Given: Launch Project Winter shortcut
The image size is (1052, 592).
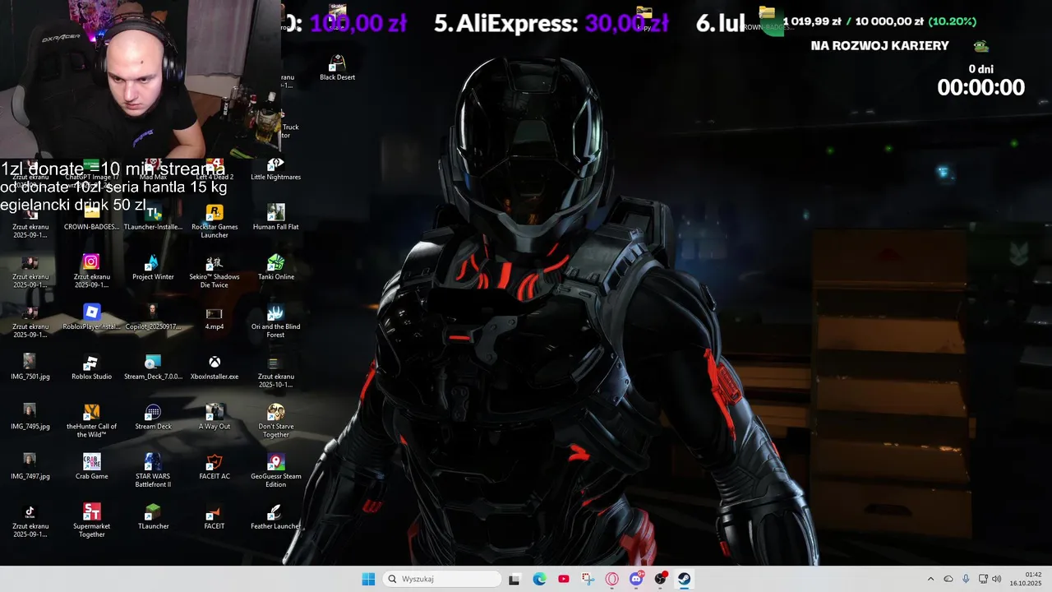Looking at the screenshot, I should pos(153,267).
